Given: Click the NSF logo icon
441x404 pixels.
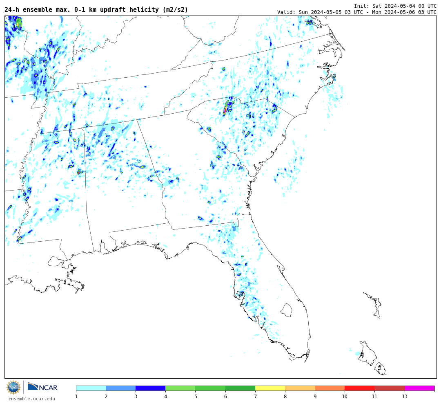Looking at the screenshot, I should pos(13,387).
